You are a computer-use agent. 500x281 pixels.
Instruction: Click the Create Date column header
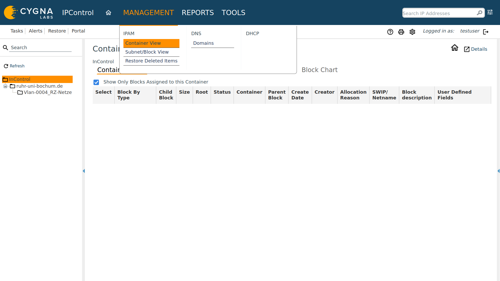pos(300,95)
